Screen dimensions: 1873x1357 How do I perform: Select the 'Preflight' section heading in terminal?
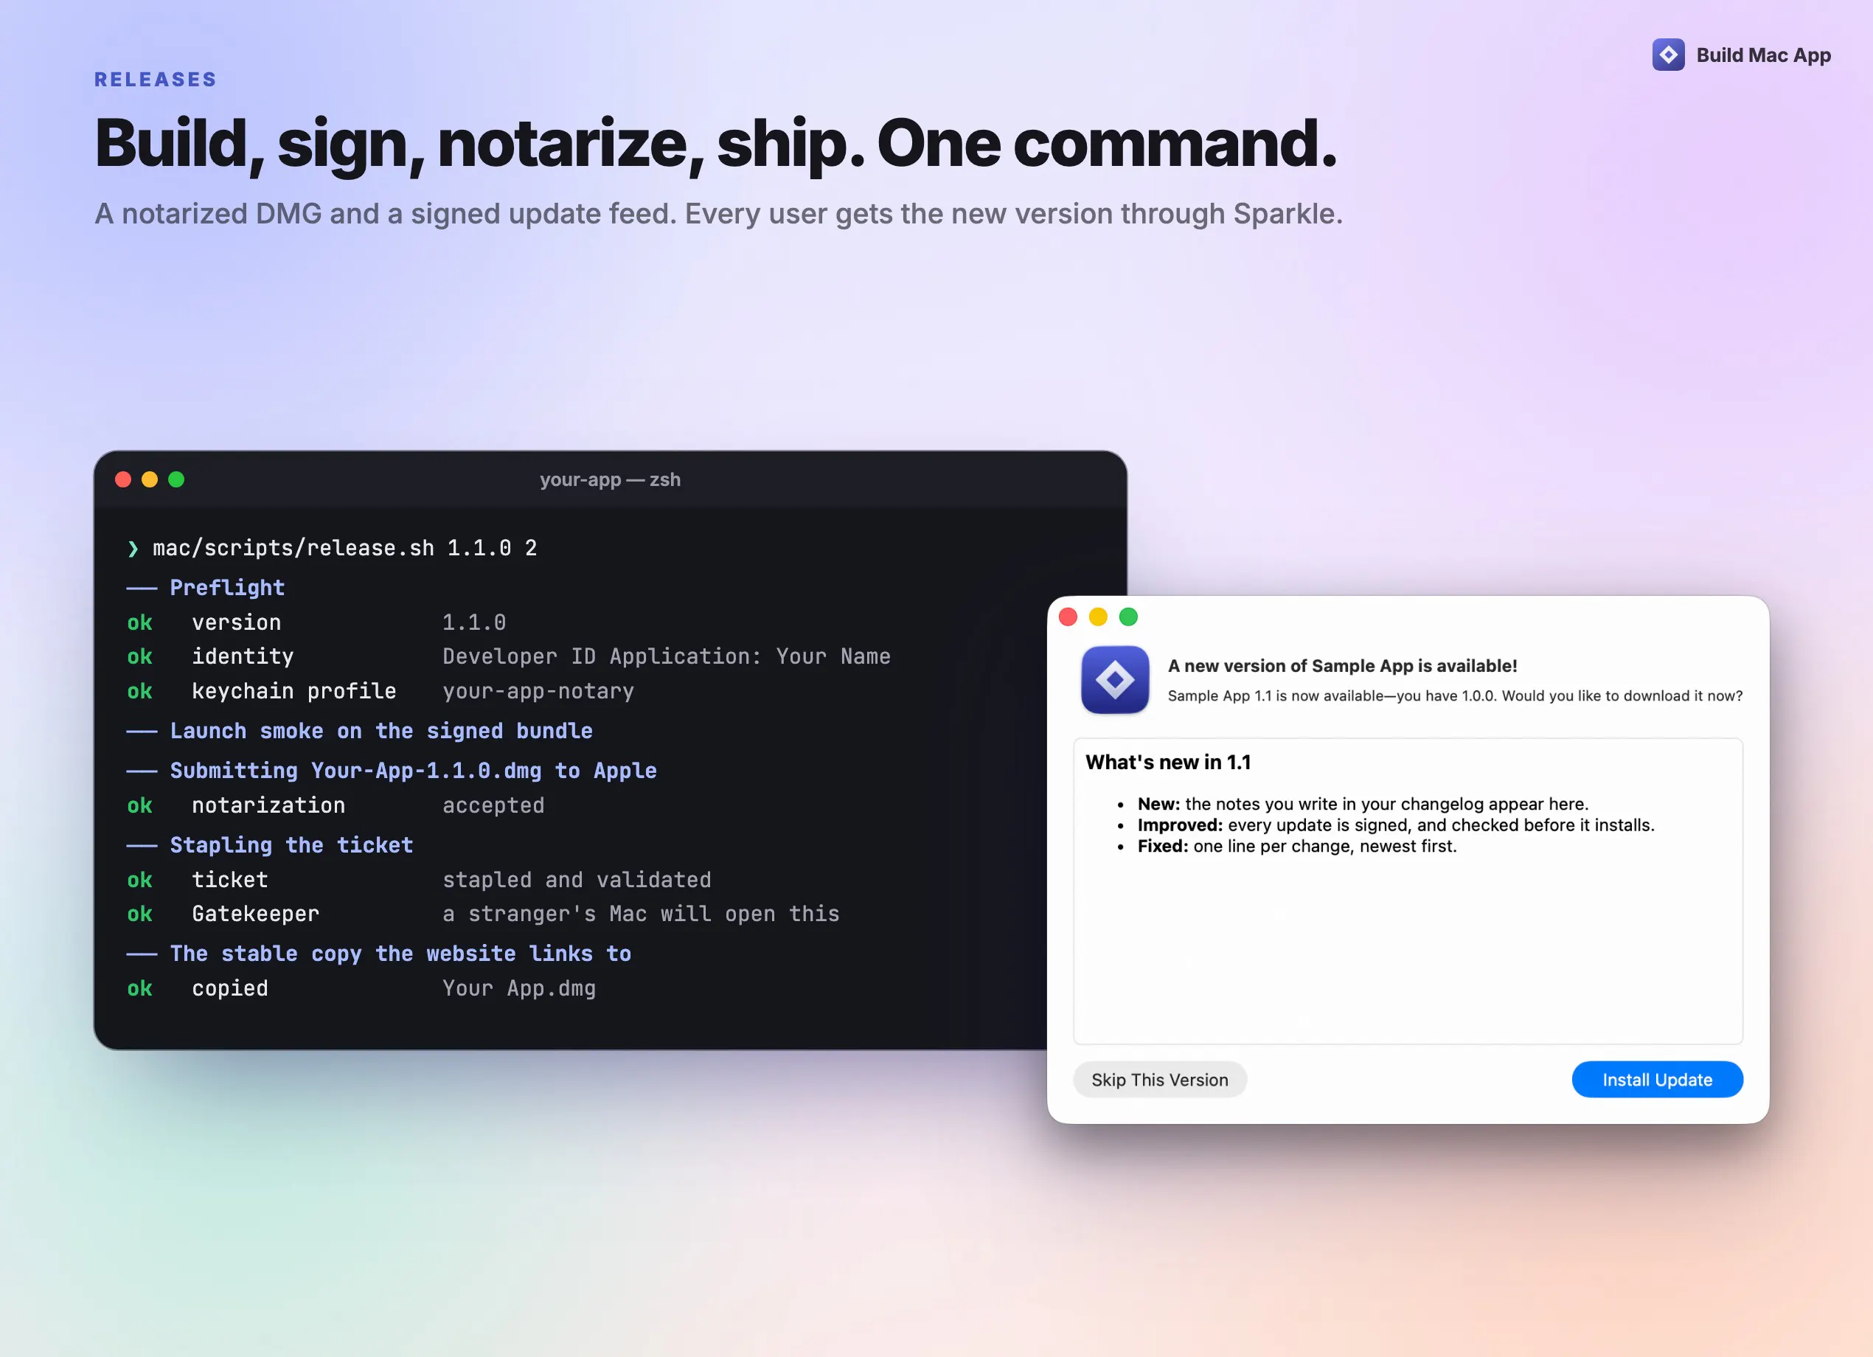227,587
